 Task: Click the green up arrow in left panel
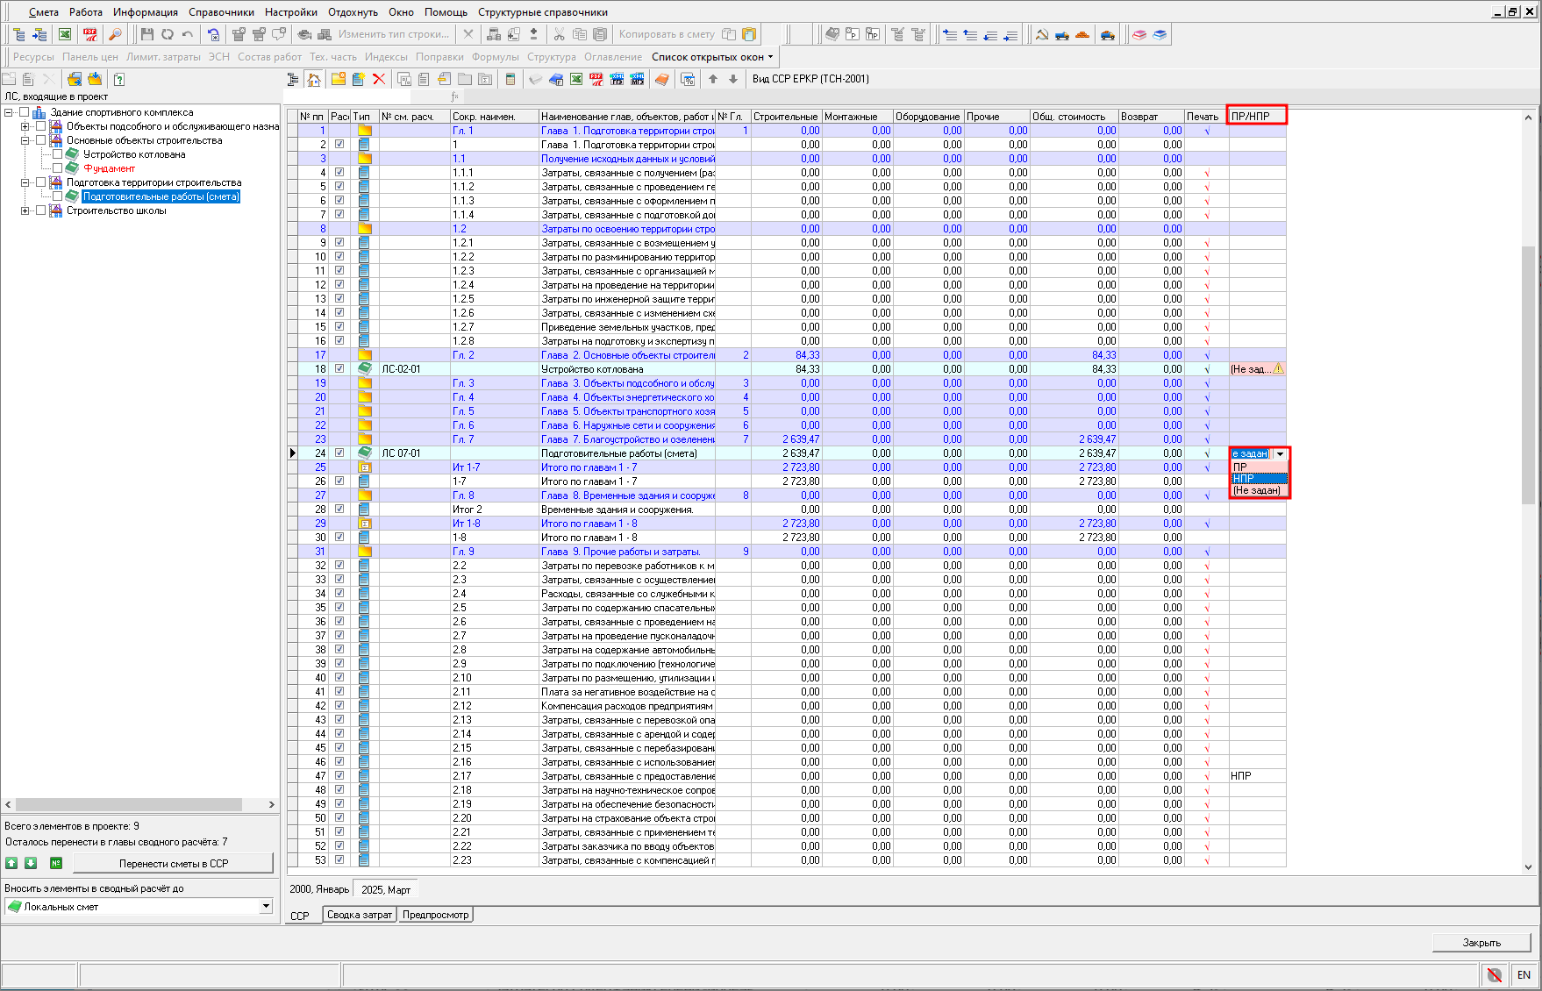click(11, 863)
